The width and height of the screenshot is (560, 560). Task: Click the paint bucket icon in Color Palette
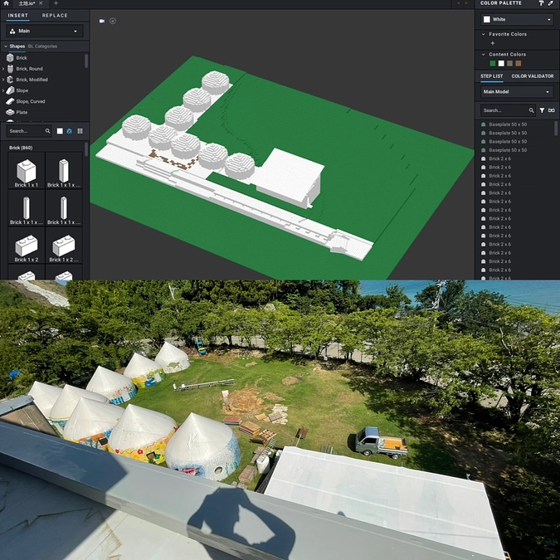tap(541, 3)
